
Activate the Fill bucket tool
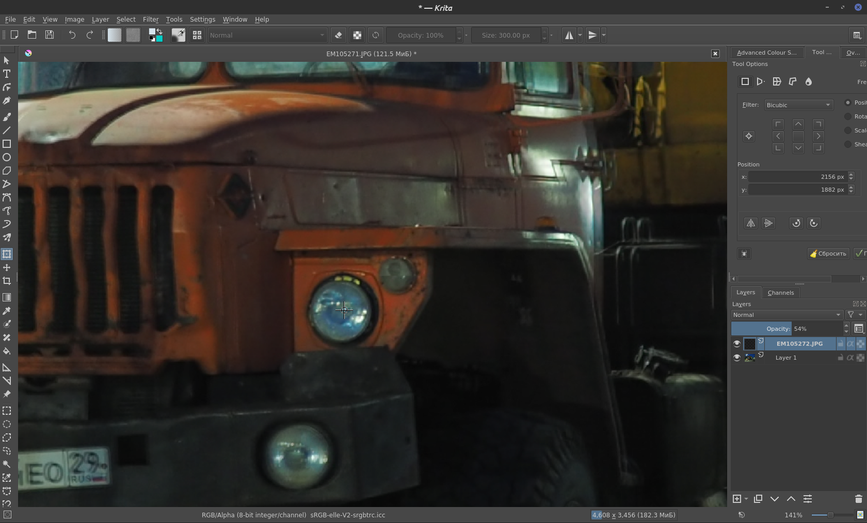[7, 351]
